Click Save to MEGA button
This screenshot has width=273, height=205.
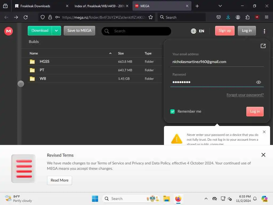(x=79, y=31)
